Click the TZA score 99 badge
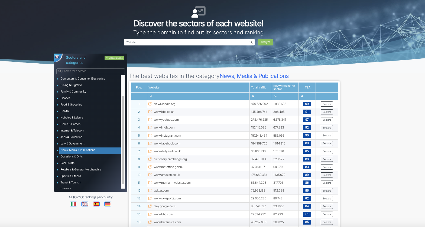425x227 pixels. 307,104
